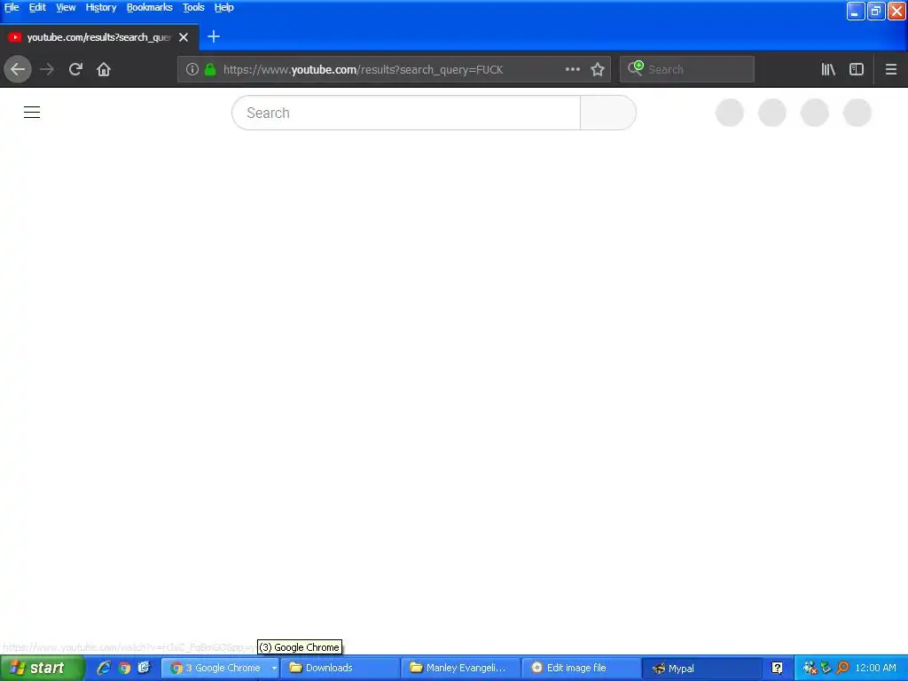
Task: Open the View menu
Action: click(66, 7)
